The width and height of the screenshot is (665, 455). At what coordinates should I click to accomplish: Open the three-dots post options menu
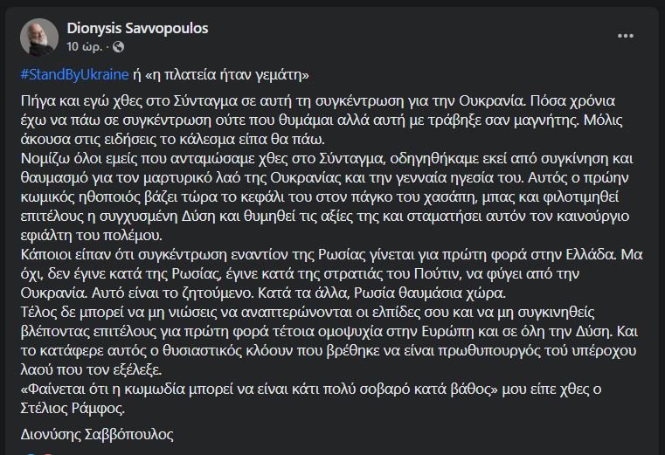[626, 36]
